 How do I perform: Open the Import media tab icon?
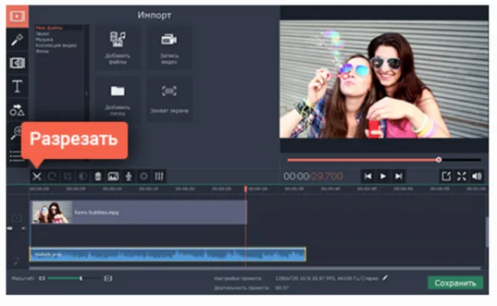(x=17, y=16)
